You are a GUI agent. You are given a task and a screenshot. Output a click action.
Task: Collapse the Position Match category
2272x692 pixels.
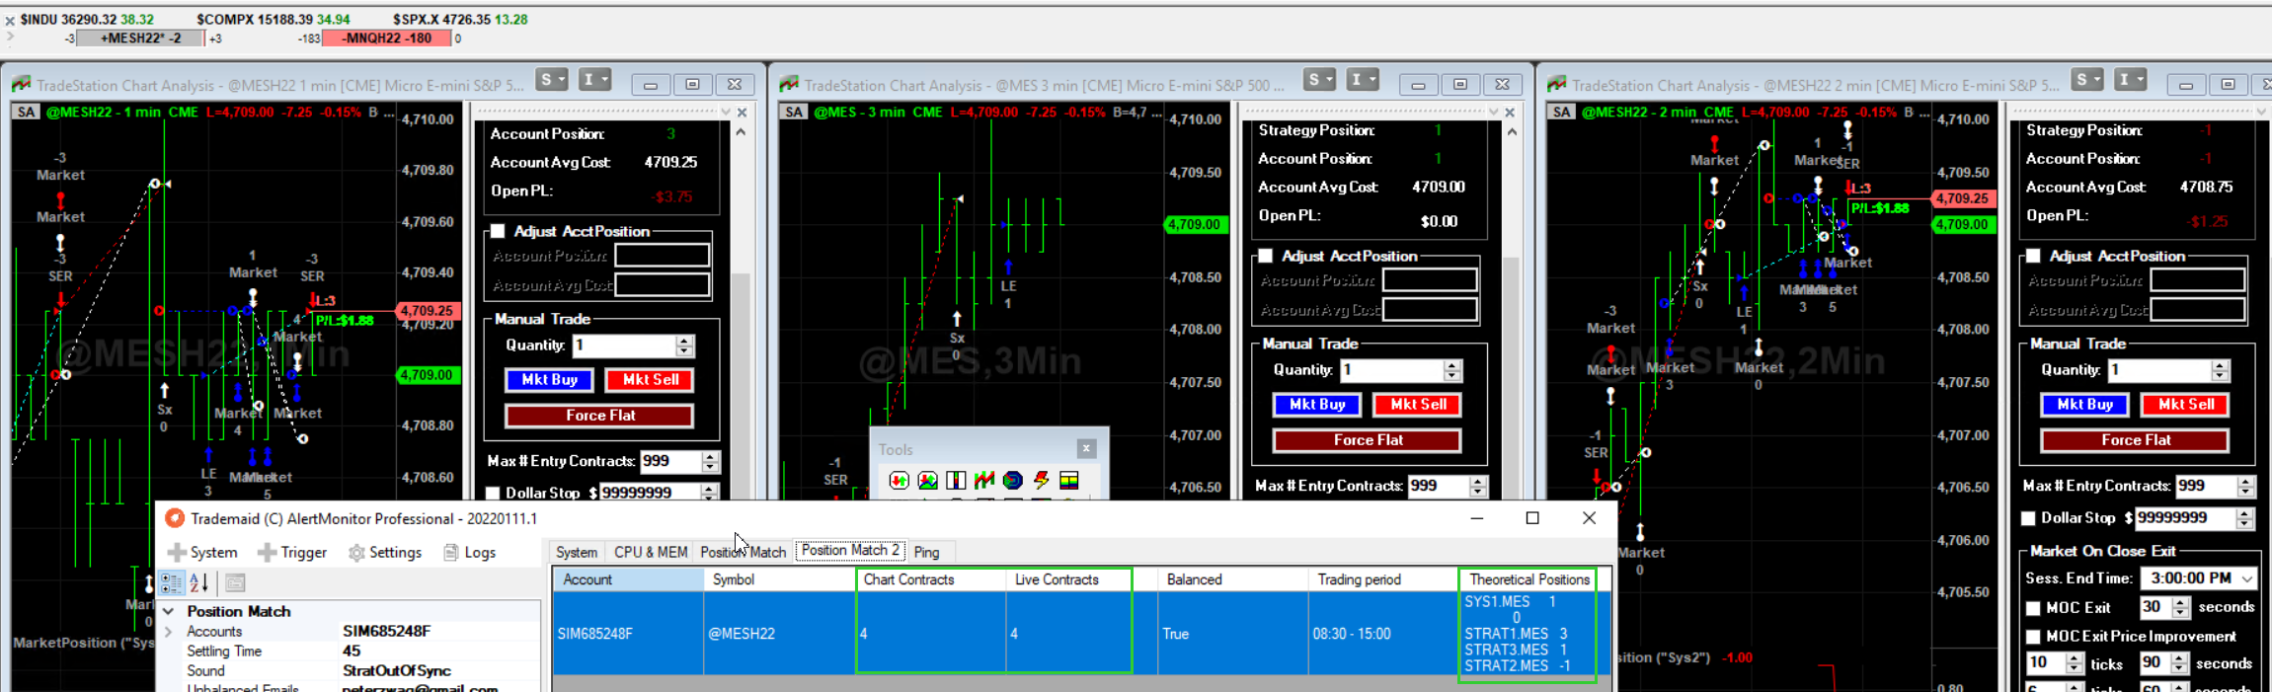pyautogui.click(x=169, y=612)
